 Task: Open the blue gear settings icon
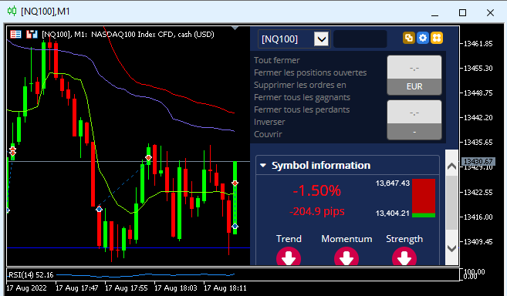[x=423, y=38]
